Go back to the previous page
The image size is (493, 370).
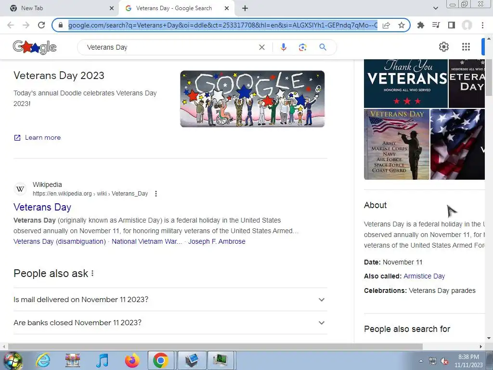coord(11,25)
